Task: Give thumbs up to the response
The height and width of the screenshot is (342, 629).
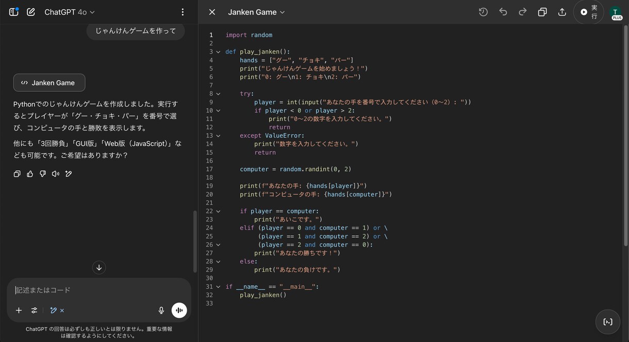Action: pyautogui.click(x=30, y=174)
